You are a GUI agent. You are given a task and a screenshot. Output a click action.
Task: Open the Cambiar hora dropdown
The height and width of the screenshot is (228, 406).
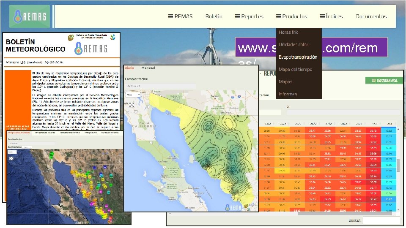pyautogui.click(x=27, y=147)
